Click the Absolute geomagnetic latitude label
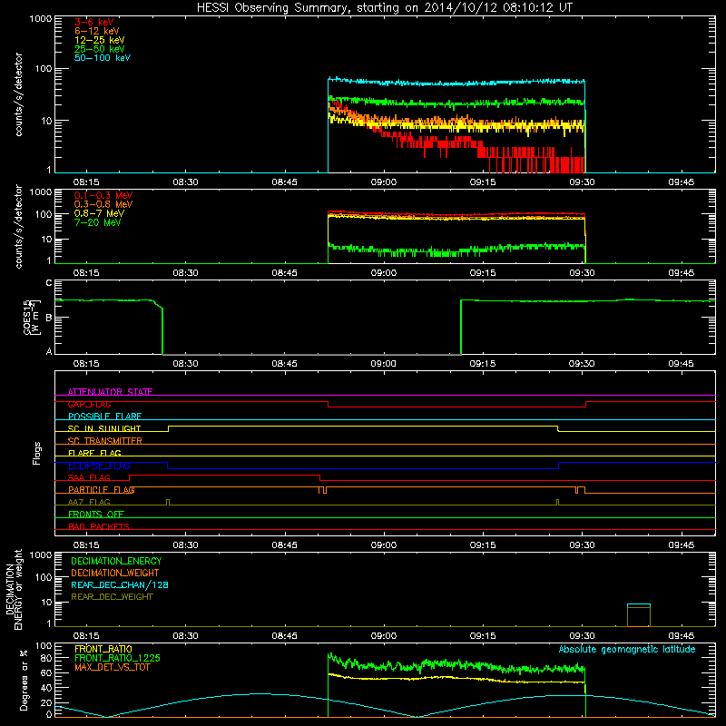726x726 pixels. coord(627,650)
